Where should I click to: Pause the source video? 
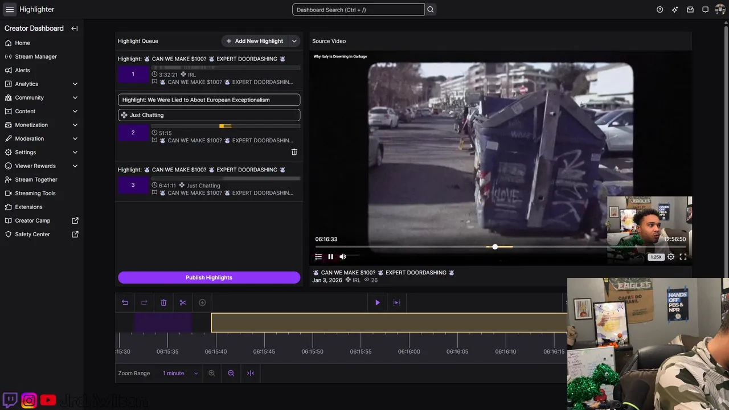[x=330, y=257]
